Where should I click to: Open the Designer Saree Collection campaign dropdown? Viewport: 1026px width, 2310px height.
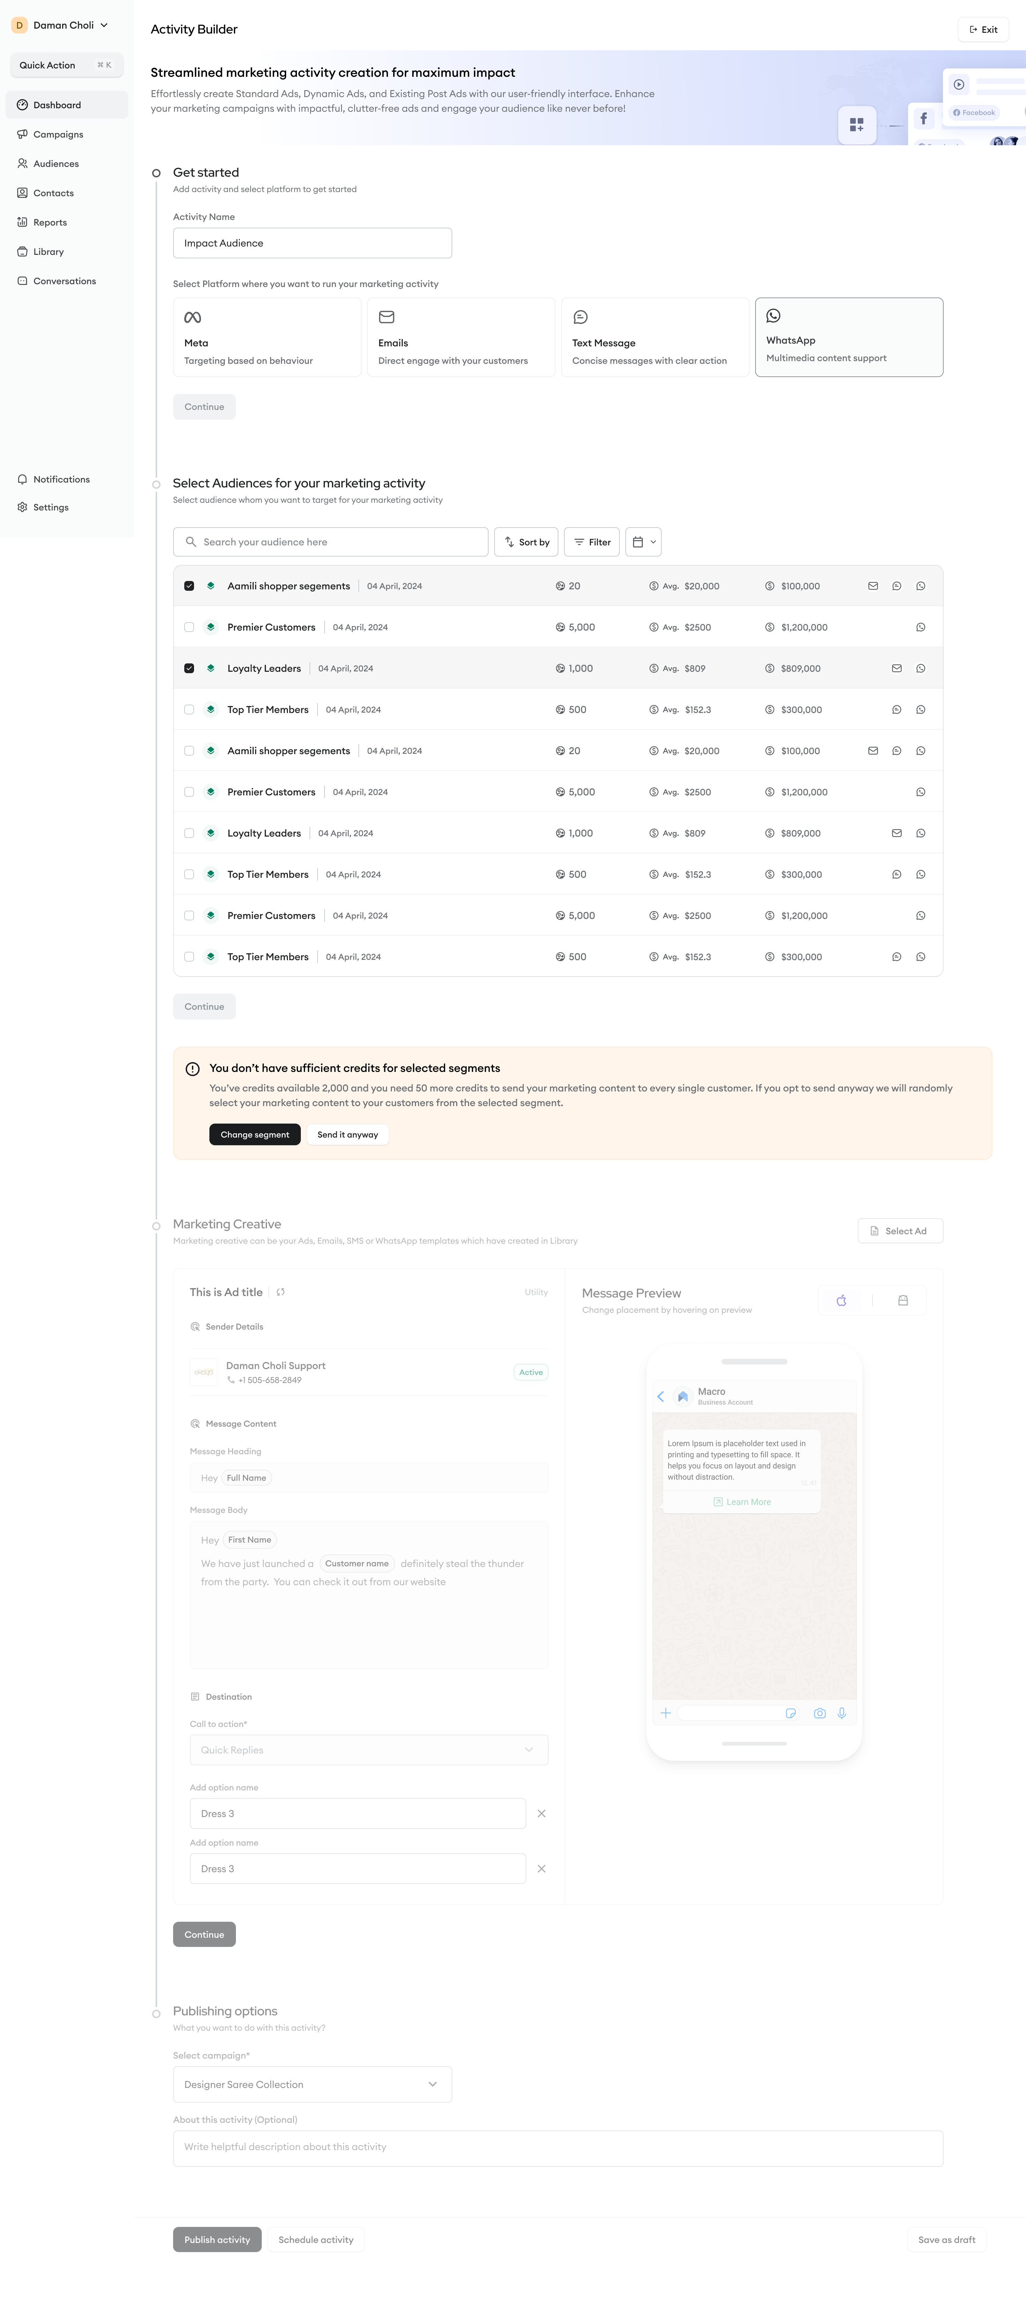pyautogui.click(x=313, y=2084)
